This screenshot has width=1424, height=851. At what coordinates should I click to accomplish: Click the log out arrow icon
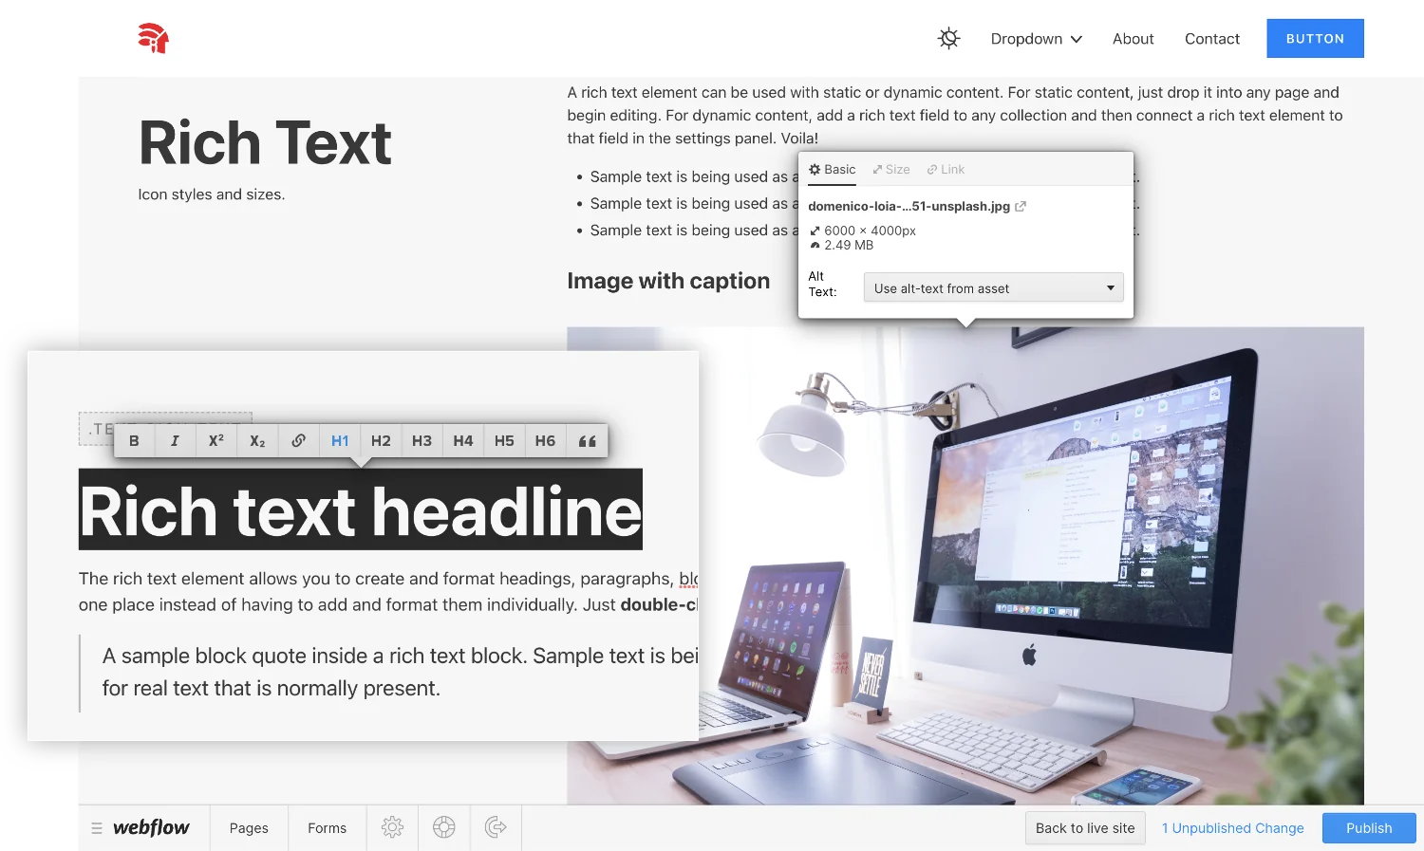pos(496,828)
